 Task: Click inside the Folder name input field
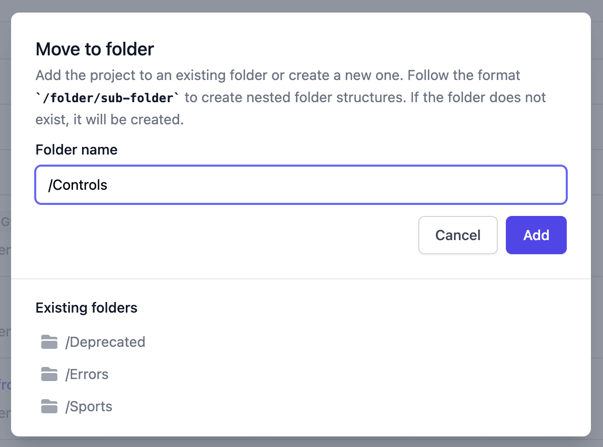point(302,185)
